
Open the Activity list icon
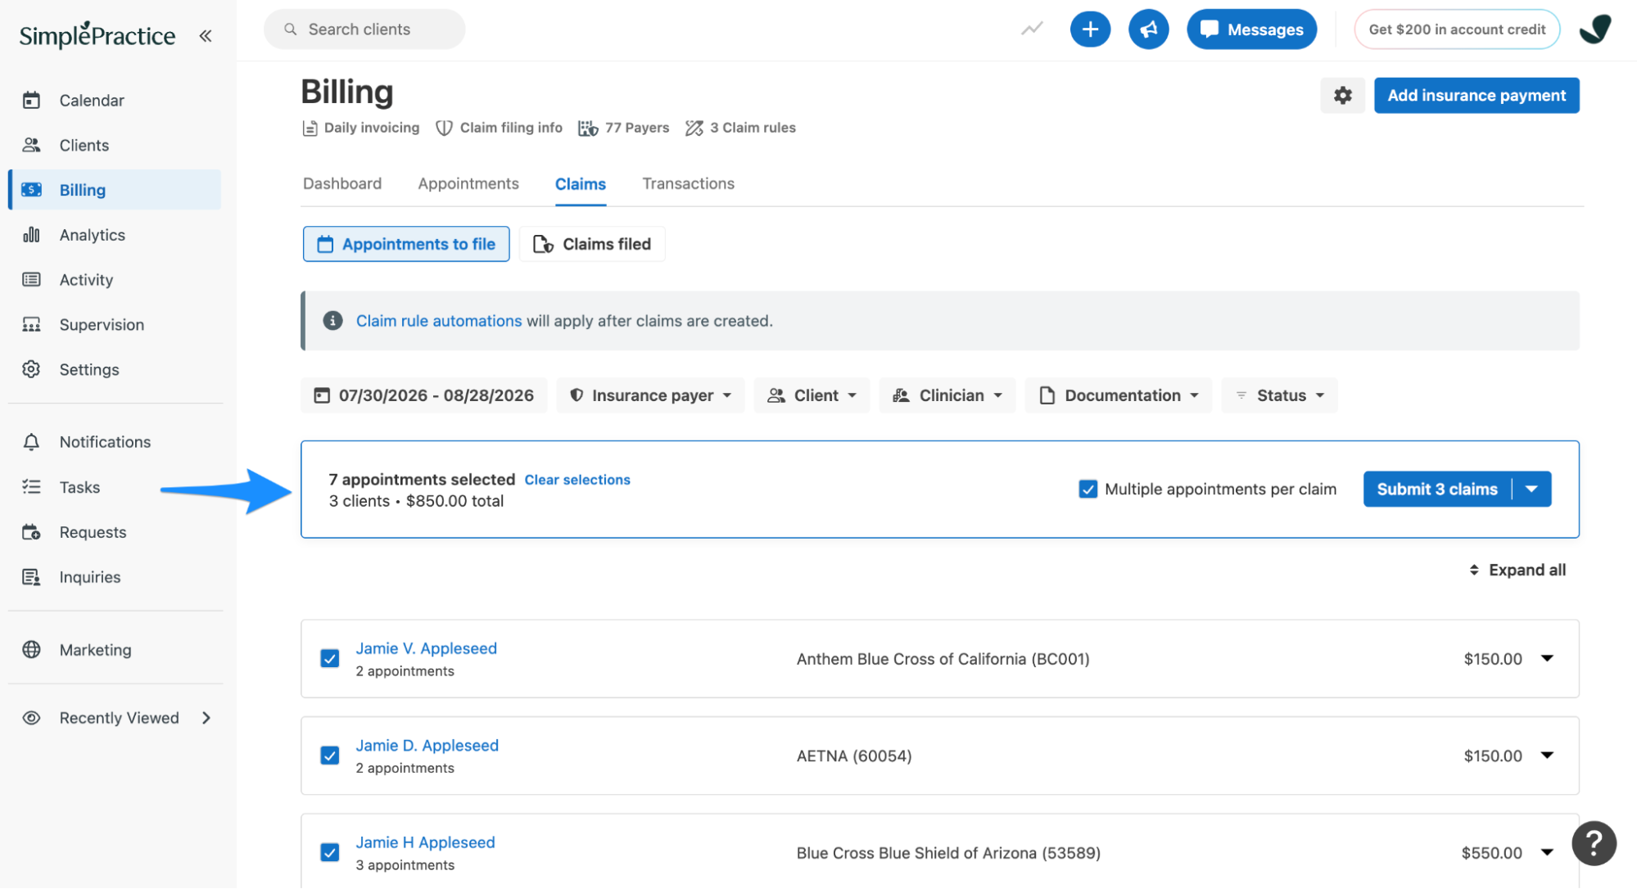31,280
